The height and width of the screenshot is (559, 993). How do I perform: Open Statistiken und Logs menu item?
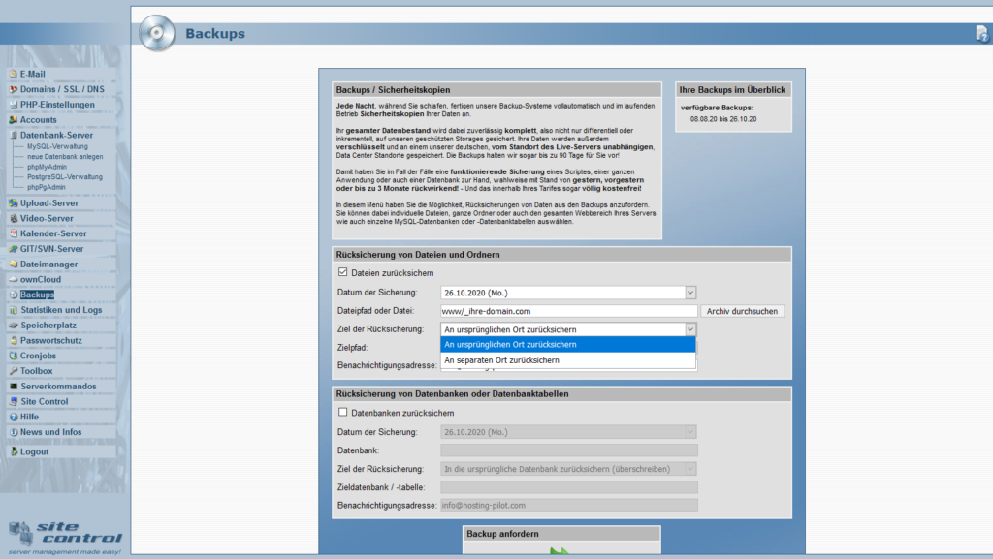61,310
